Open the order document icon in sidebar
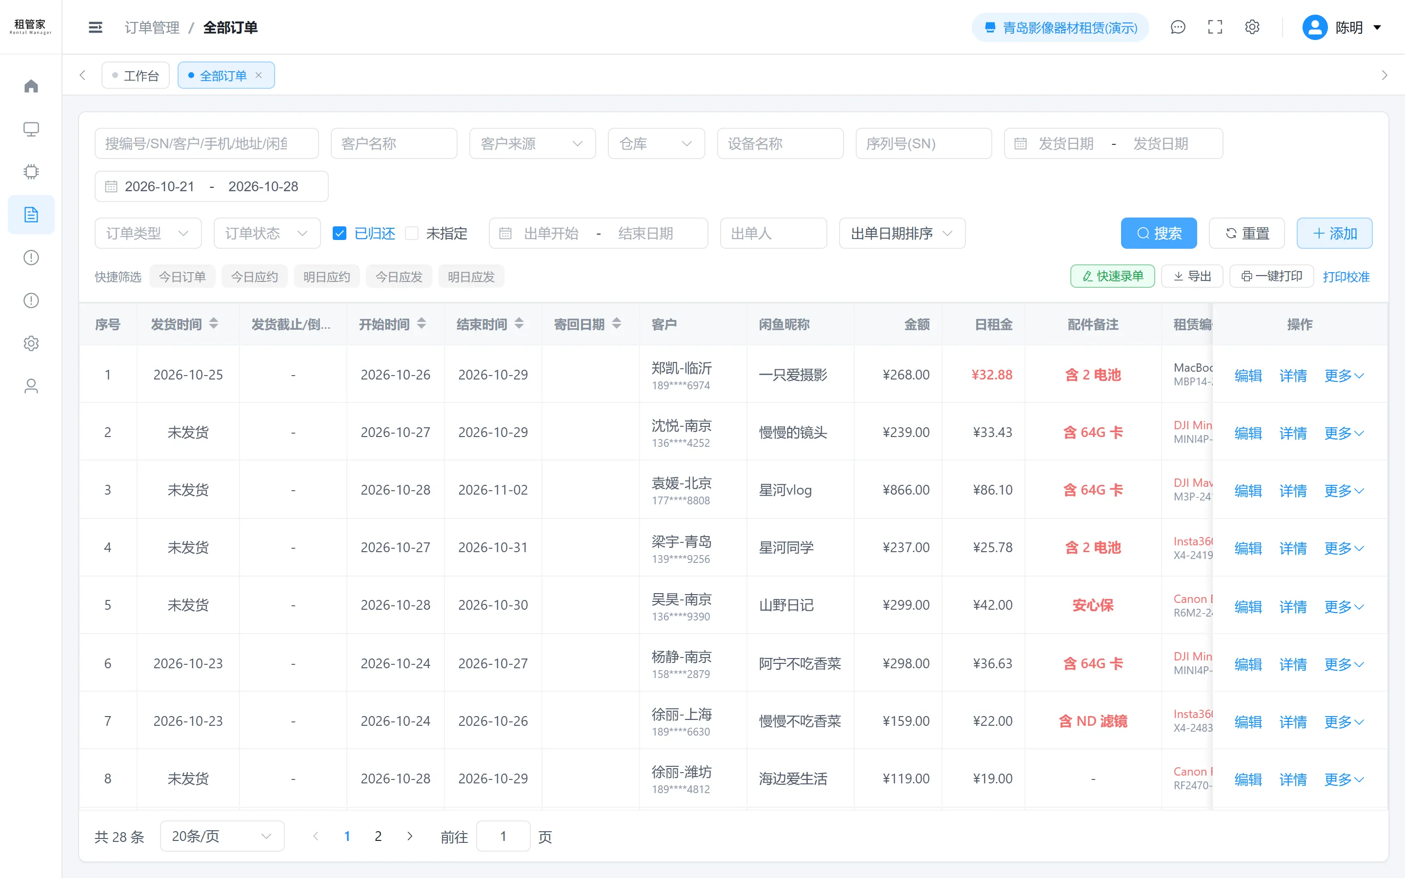Image resolution: width=1405 pixels, height=878 pixels. [x=31, y=215]
